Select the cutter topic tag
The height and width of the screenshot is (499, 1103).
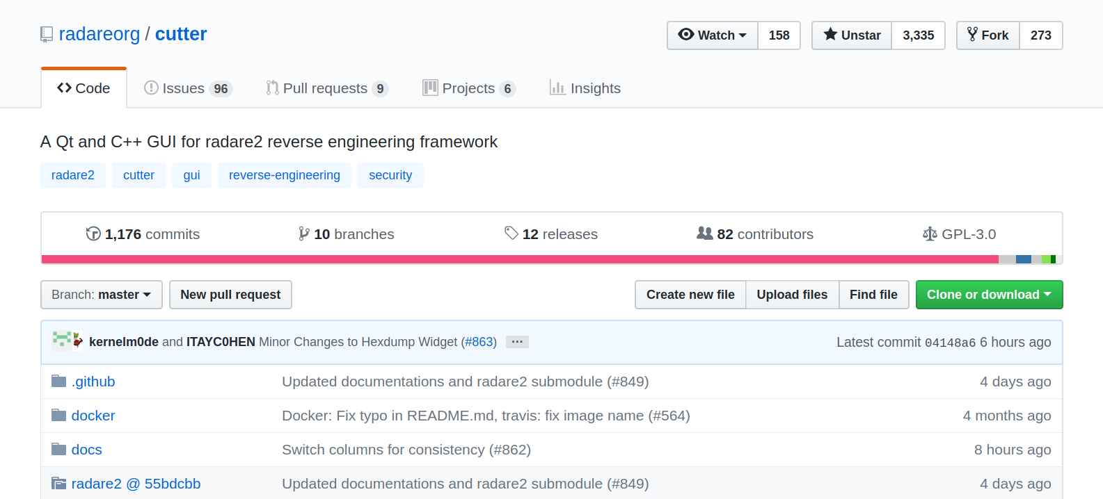pos(139,175)
